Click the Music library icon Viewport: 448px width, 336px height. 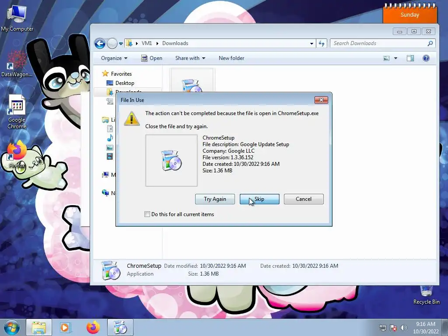pos(110,138)
